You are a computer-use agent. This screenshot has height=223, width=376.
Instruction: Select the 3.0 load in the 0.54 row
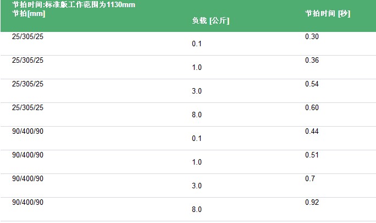click(197, 91)
